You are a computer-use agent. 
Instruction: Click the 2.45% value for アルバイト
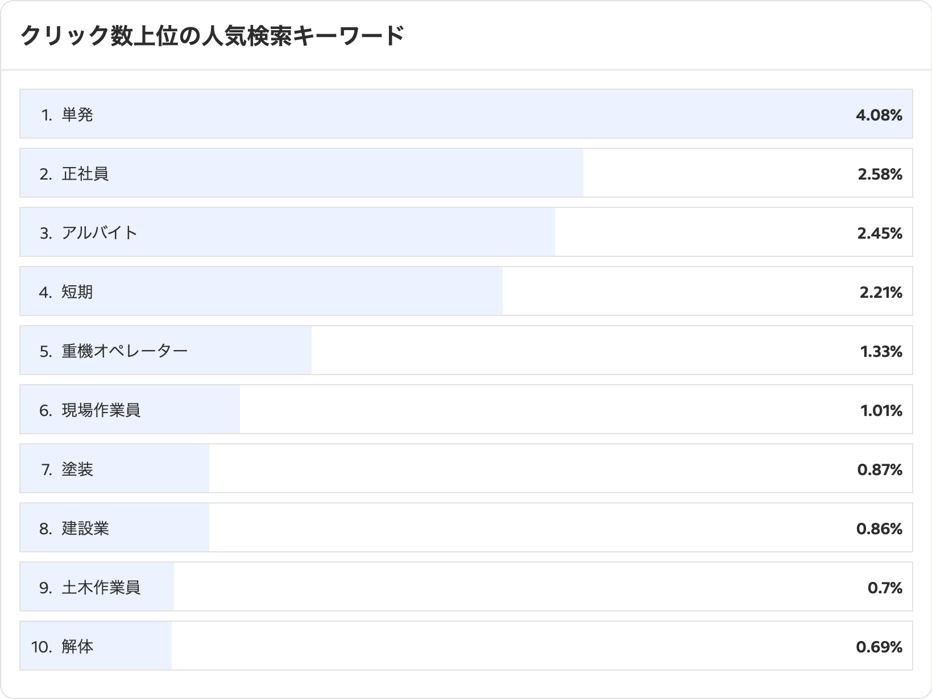(880, 234)
